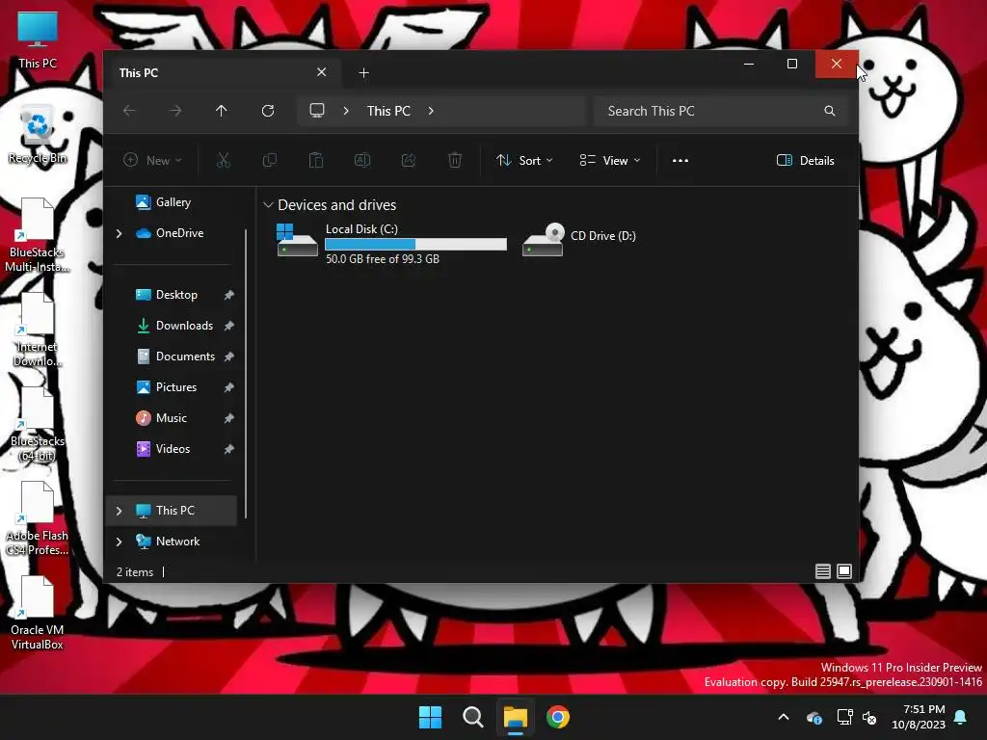
Task: Select Network in navigation pane
Action: tap(168, 542)
